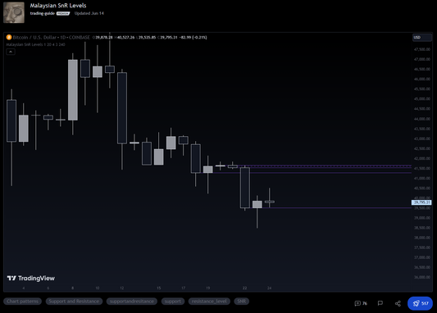437x313 pixels.
Task: Click the 47,000.00 price axis label
Action: click(x=422, y=59)
